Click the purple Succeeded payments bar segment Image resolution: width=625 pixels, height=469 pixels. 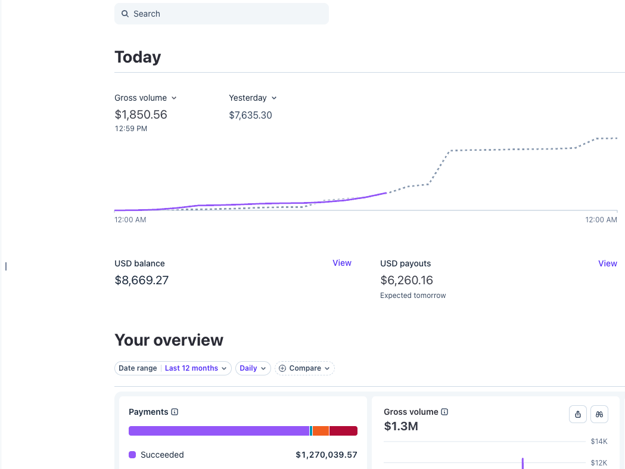point(219,431)
